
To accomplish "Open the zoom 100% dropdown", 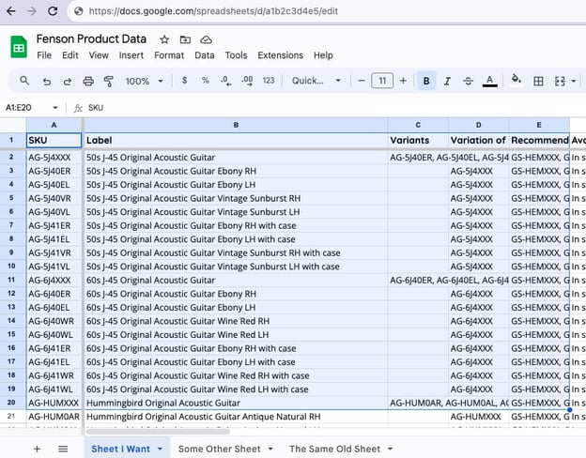I will [145, 81].
